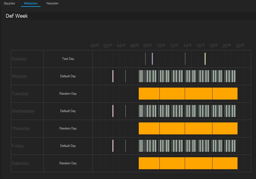Click Saturday's Random Day plan label

point(68,163)
